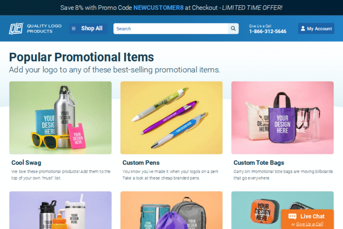Open the Custom Tote Bags product image
Image resolution: width=343 pixels, height=229 pixels.
point(282,118)
